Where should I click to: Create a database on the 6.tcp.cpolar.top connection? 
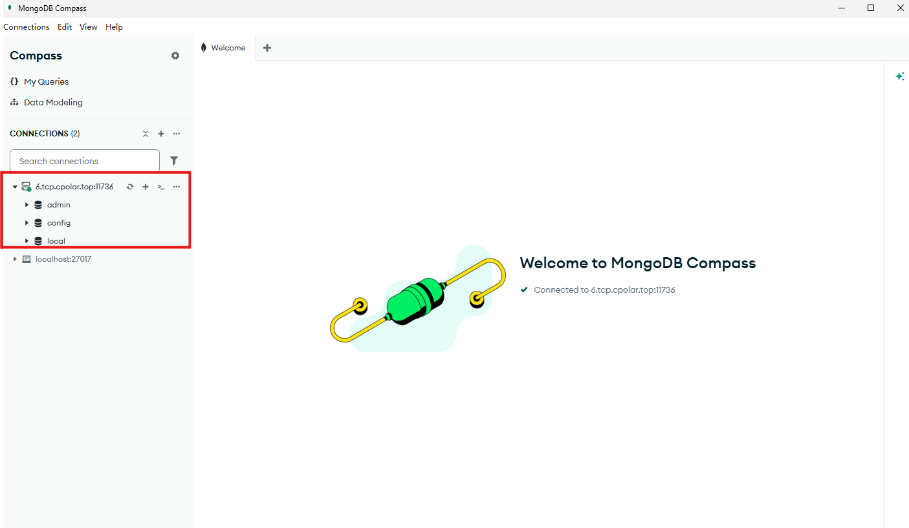(146, 187)
